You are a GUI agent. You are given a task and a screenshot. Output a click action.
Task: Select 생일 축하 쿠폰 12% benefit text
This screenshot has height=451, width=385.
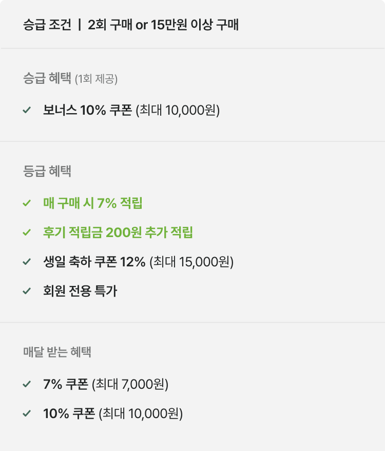[x=138, y=262]
